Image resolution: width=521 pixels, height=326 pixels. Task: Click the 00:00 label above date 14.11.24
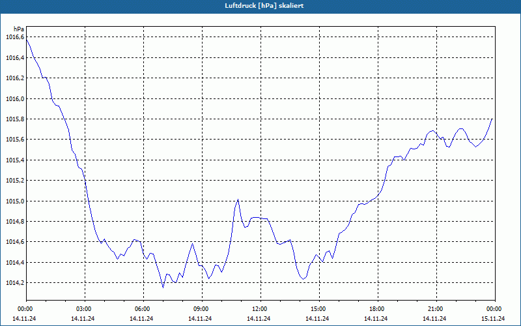[x=25, y=309]
